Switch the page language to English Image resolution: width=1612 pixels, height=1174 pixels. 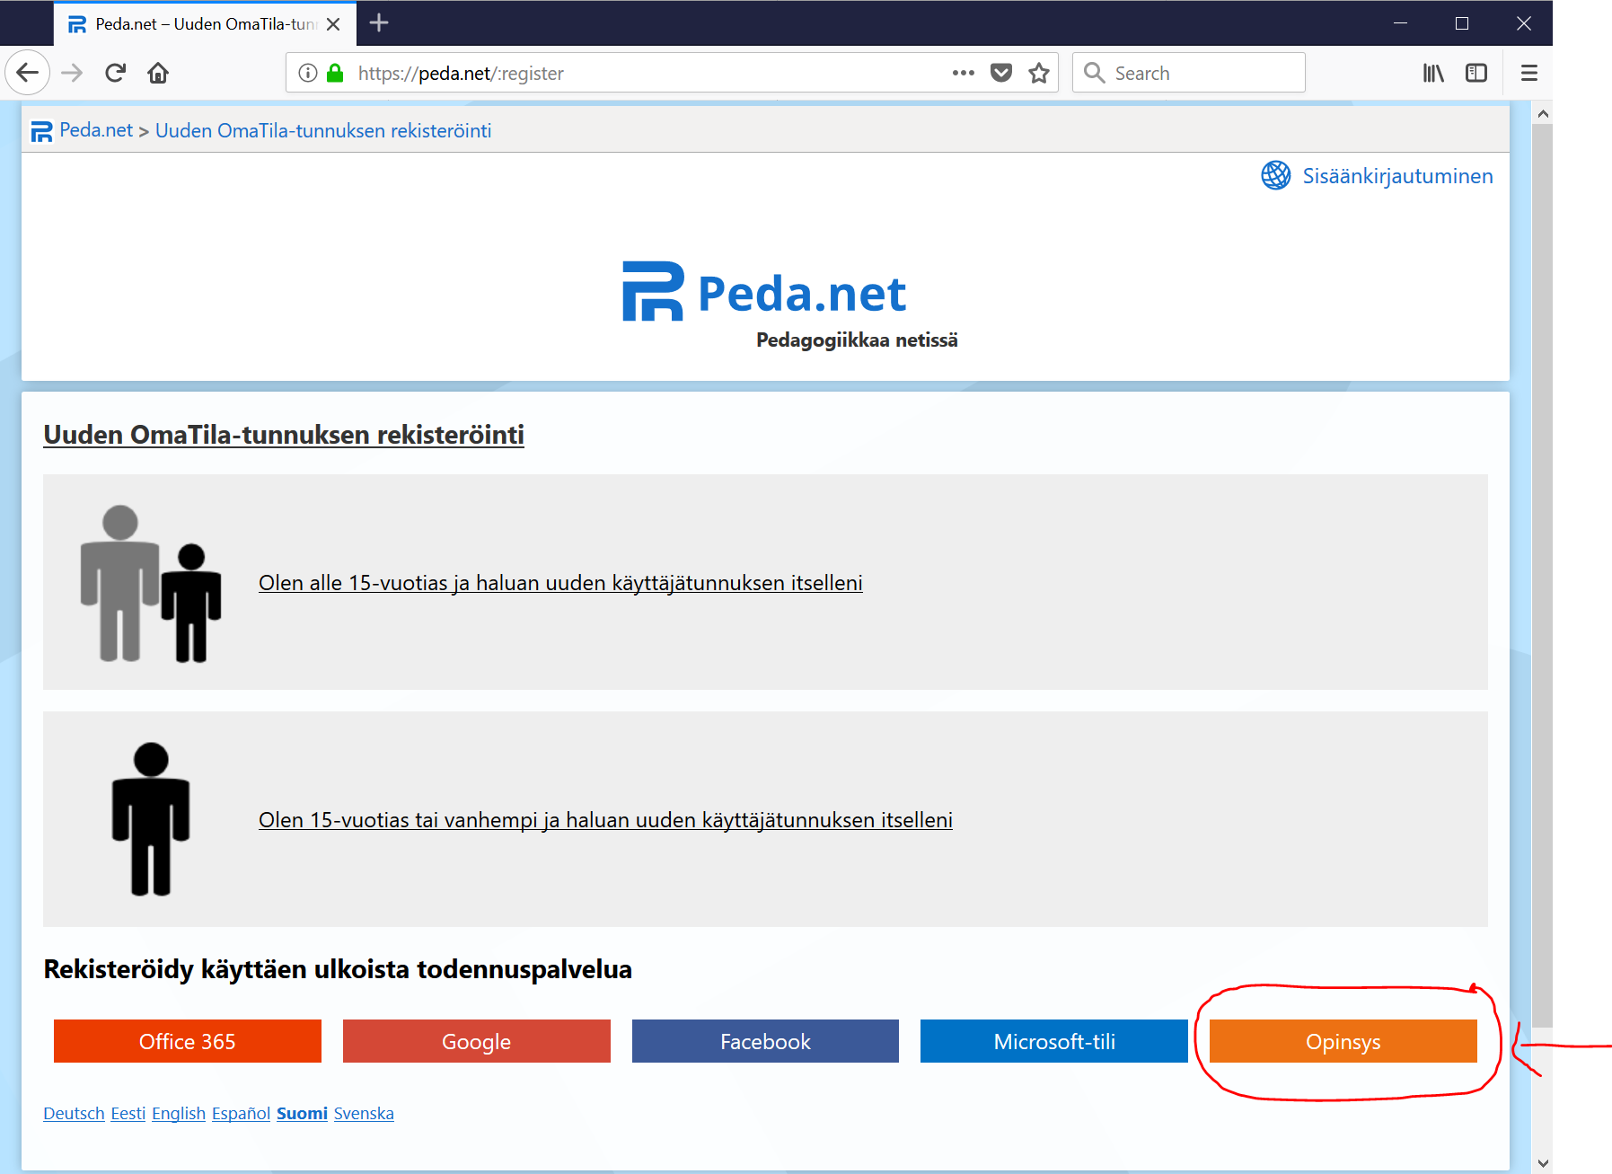(178, 1113)
